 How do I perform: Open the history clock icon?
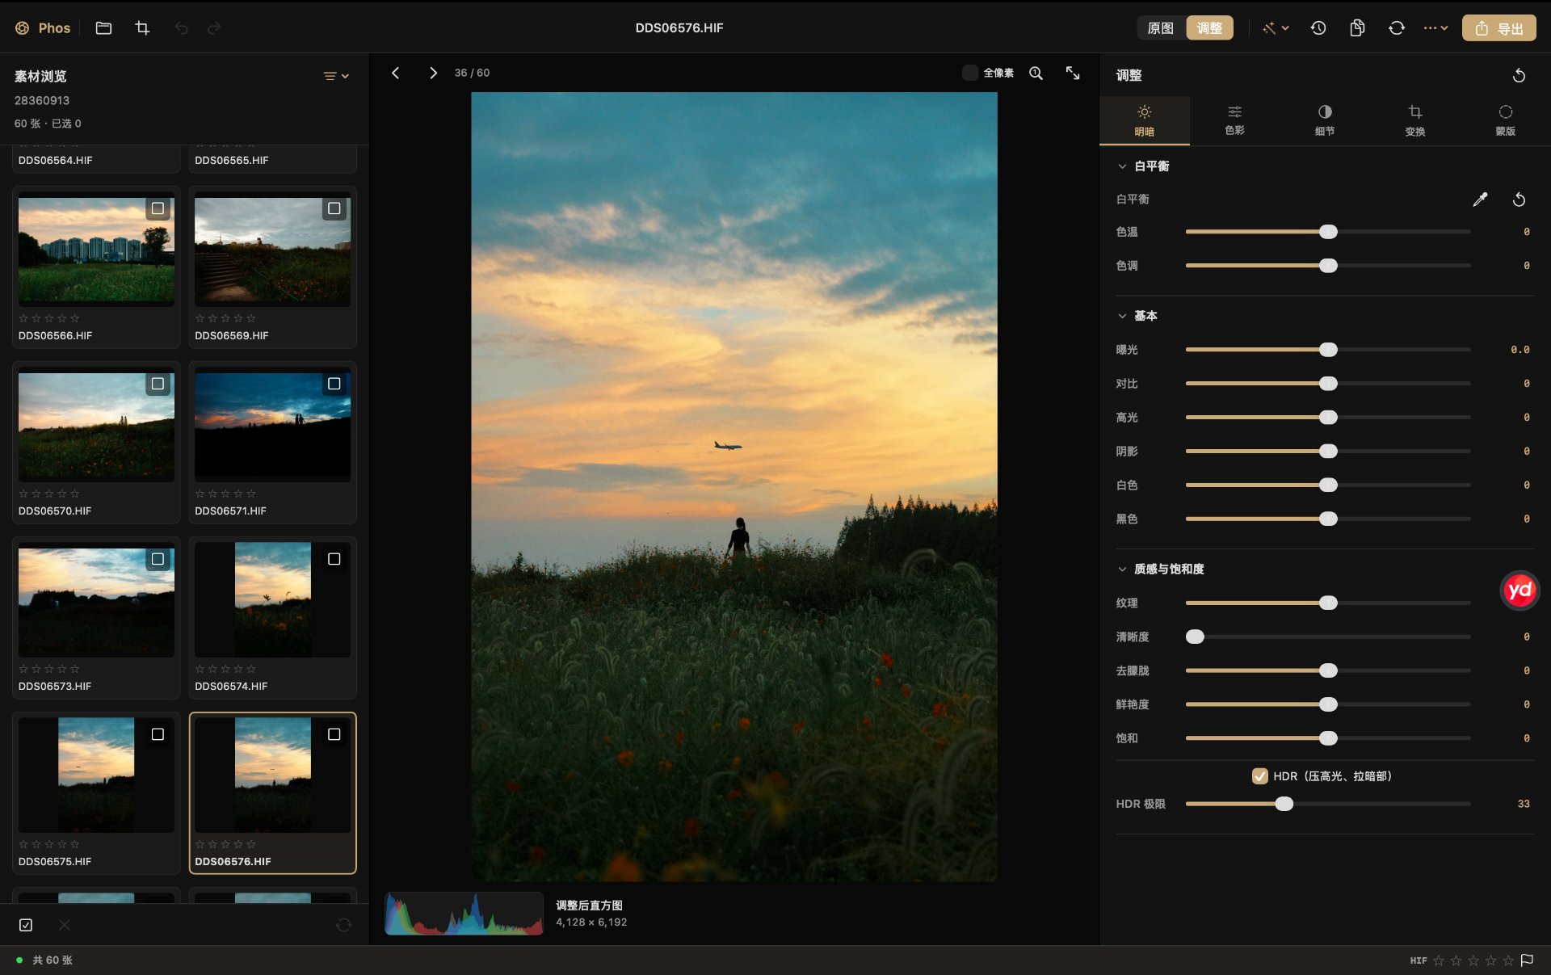coord(1318,28)
